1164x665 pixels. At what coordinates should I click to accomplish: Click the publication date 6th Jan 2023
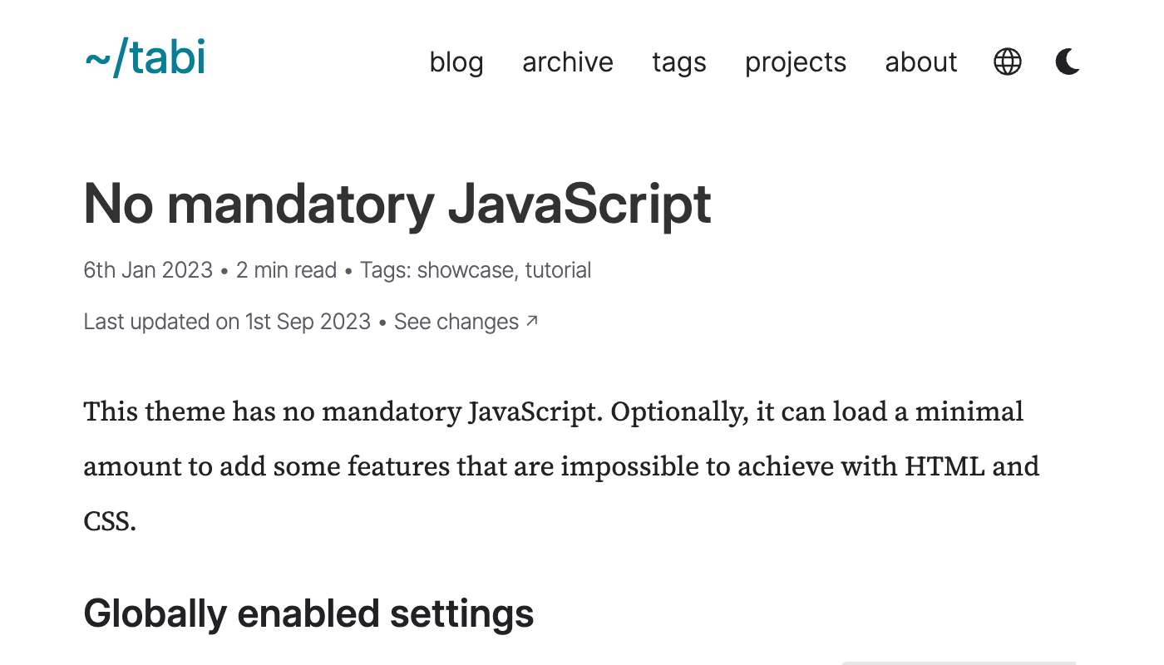click(147, 270)
